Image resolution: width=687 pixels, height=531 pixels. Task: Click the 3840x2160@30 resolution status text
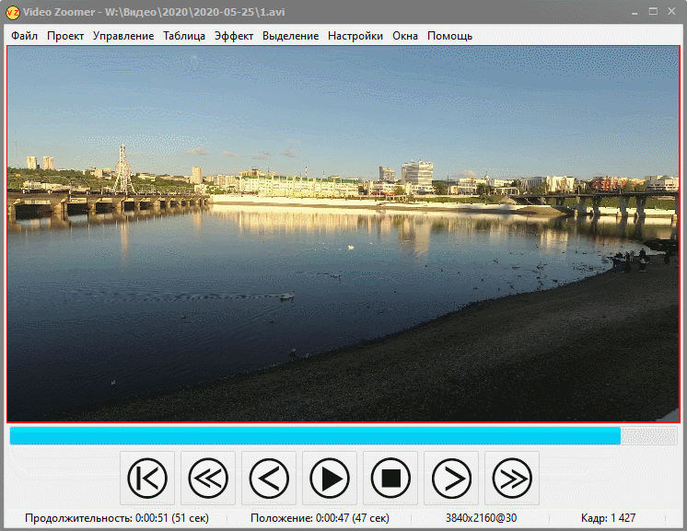click(x=481, y=518)
